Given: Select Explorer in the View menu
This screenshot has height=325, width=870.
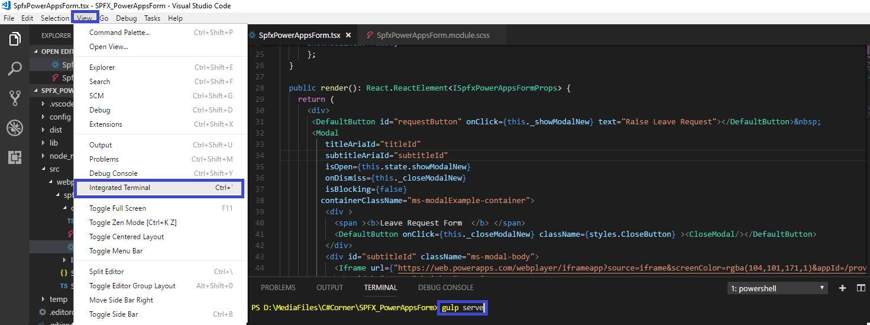Looking at the screenshot, I should point(160,67).
